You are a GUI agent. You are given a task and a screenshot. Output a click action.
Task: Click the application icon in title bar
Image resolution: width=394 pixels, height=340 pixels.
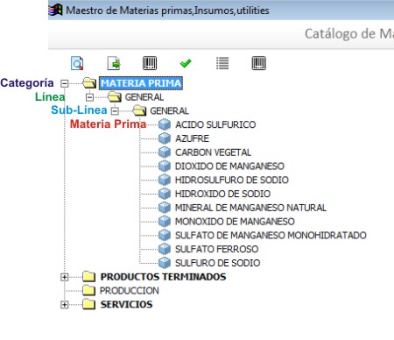pyautogui.click(x=55, y=11)
